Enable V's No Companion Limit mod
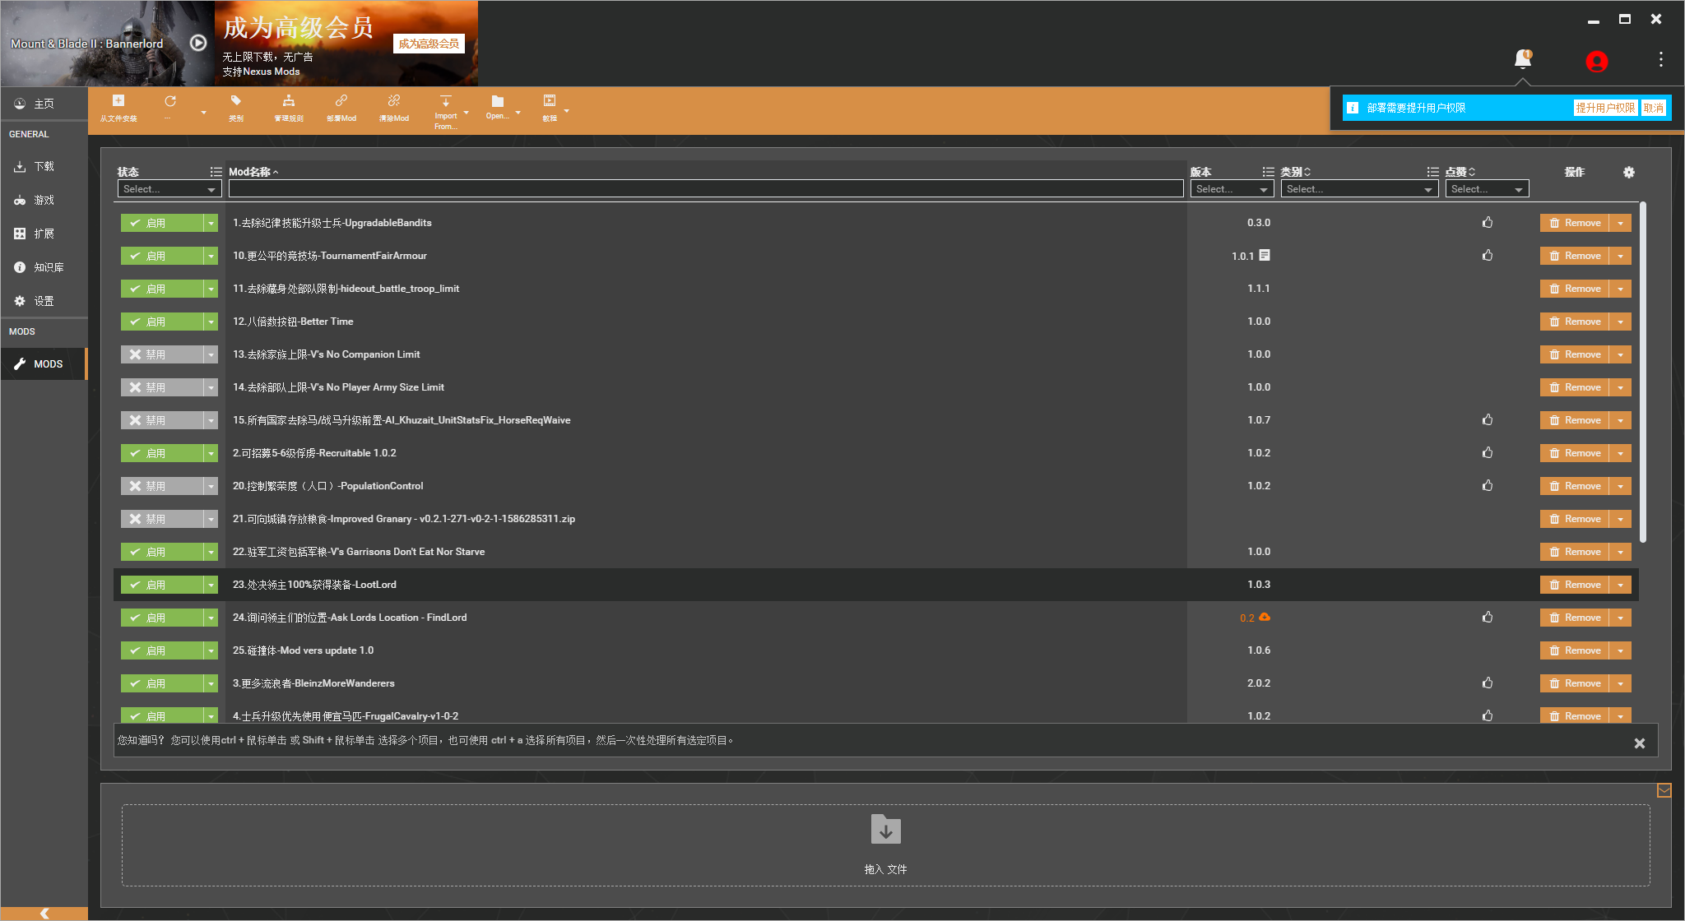Screen dimensions: 1685x921 click(x=161, y=354)
